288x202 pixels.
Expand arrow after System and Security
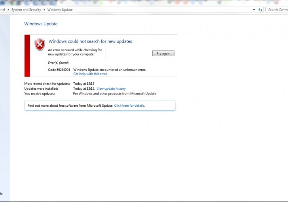44,10
